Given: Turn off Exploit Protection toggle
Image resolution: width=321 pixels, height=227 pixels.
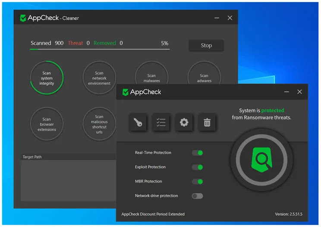Looking at the screenshot, I should pos(198,167).
